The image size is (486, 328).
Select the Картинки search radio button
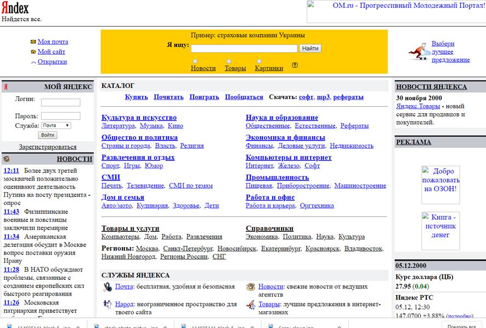[259, 61]
